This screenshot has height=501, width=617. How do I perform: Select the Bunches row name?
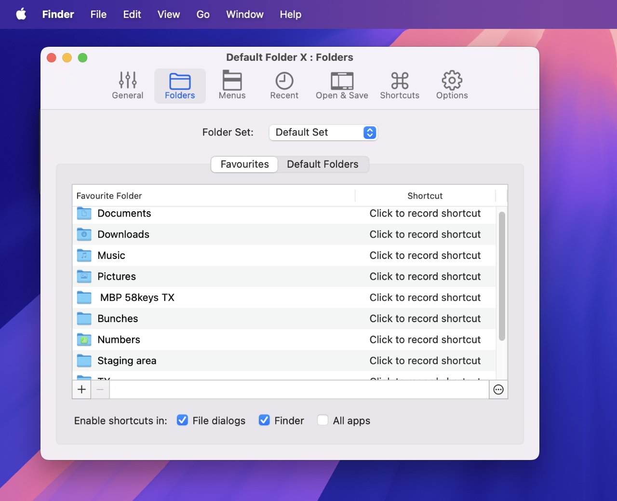[118, 319]
